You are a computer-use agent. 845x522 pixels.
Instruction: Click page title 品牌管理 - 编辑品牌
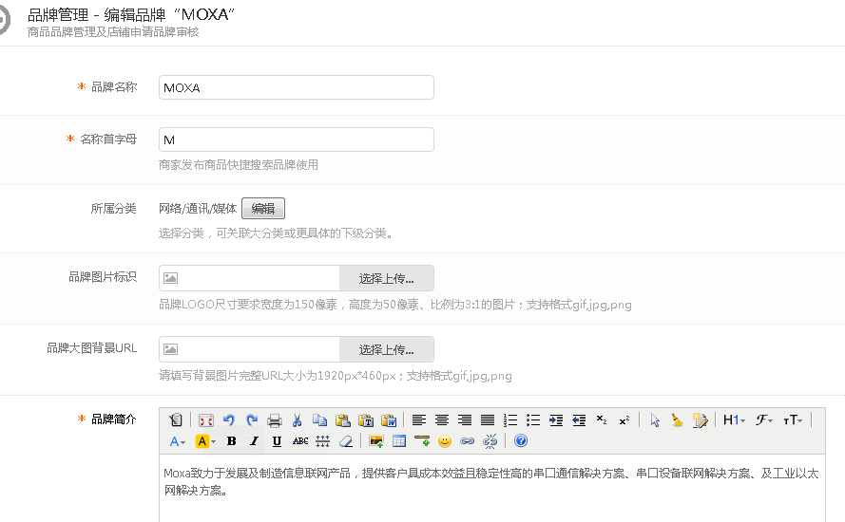coord(131,14)
